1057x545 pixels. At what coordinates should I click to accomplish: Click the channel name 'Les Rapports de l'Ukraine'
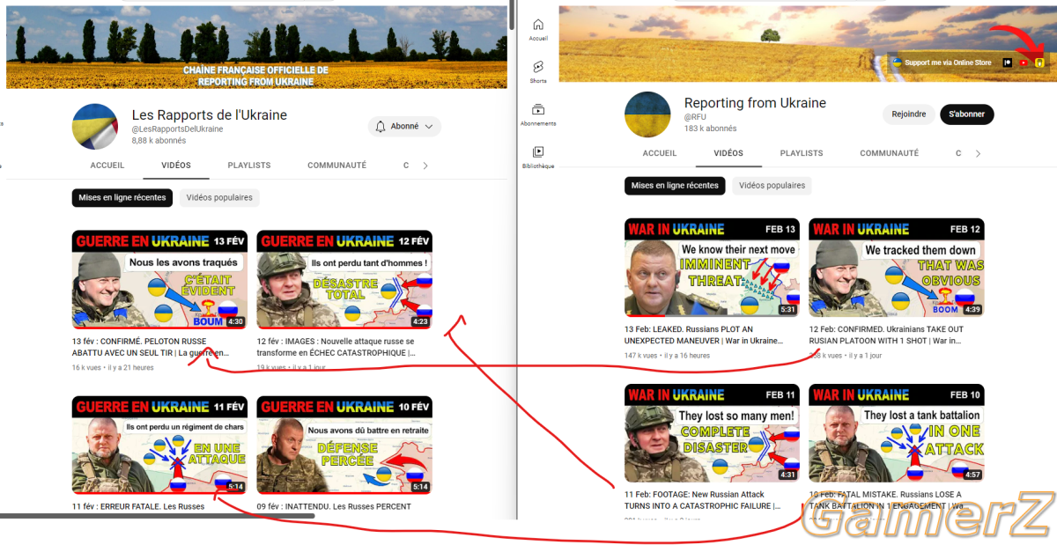pyautogui.click(x=210, y=114)
